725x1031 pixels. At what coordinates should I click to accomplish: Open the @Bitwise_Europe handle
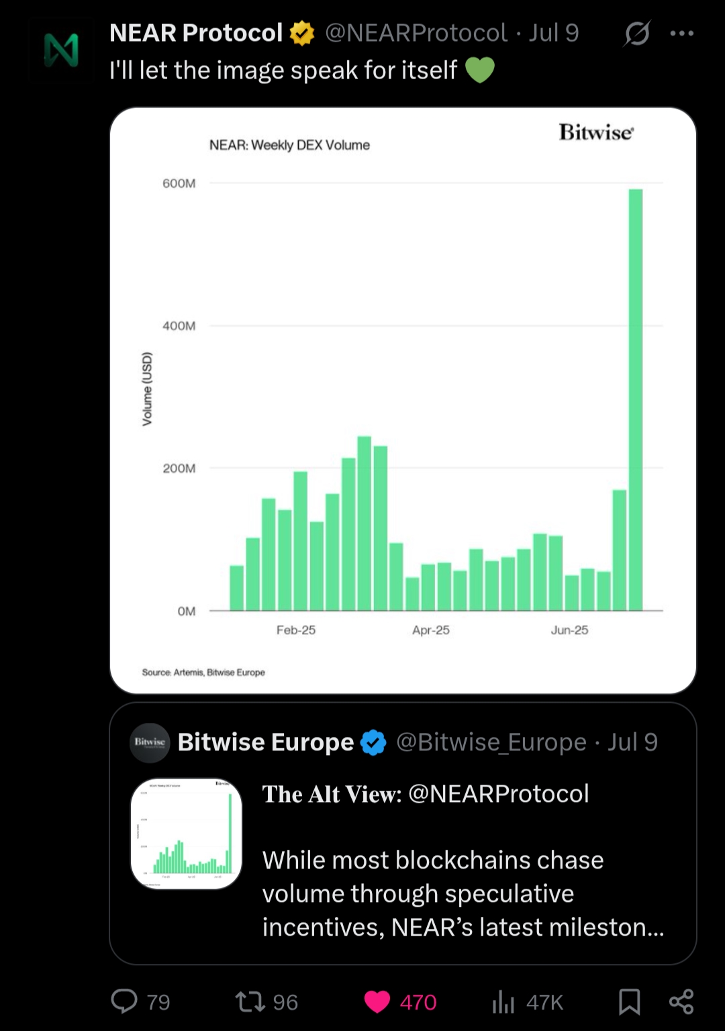tap(491, 742)
